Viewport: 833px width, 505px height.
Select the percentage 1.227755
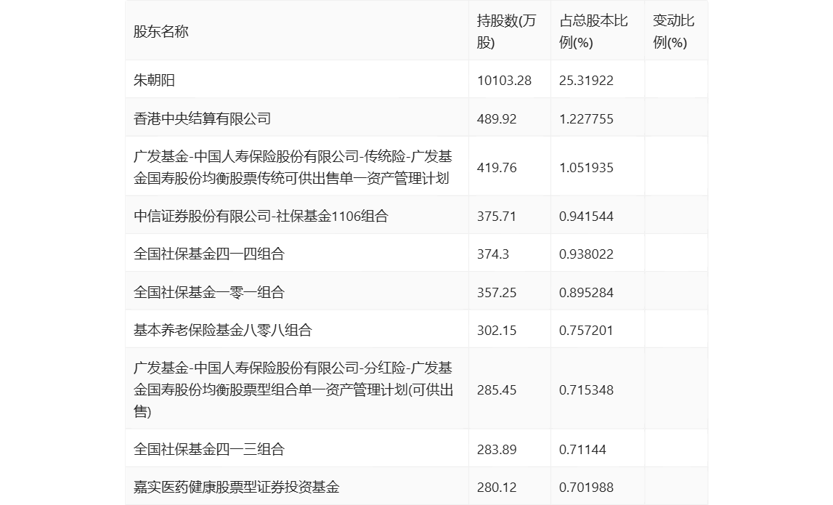(586, 118)
